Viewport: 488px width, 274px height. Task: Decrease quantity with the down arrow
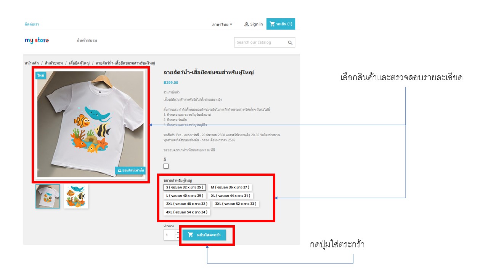(x=177, y=237)
